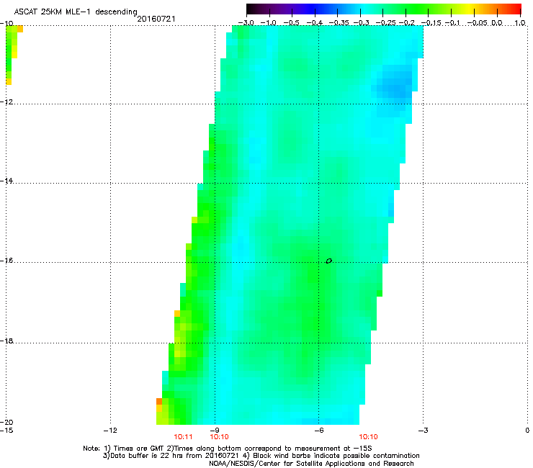
Task: Click the color scale label "1.0"
Action: tap(520, 23)
